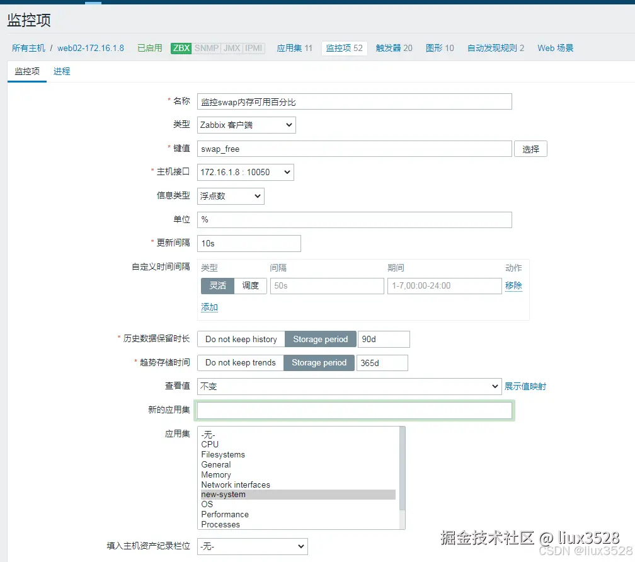Select -无- in the 应用集 list
This screenshot has height=562, width=635.
(x=298, y=435)
